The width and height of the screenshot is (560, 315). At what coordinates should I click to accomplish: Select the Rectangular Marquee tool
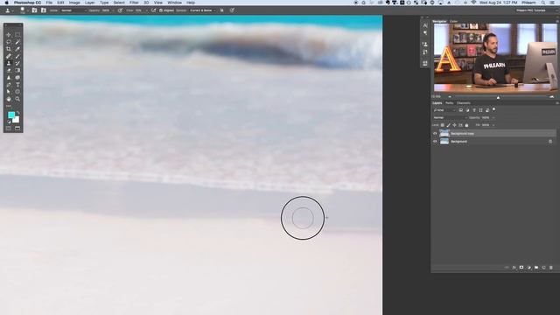(x=17, y=35)
